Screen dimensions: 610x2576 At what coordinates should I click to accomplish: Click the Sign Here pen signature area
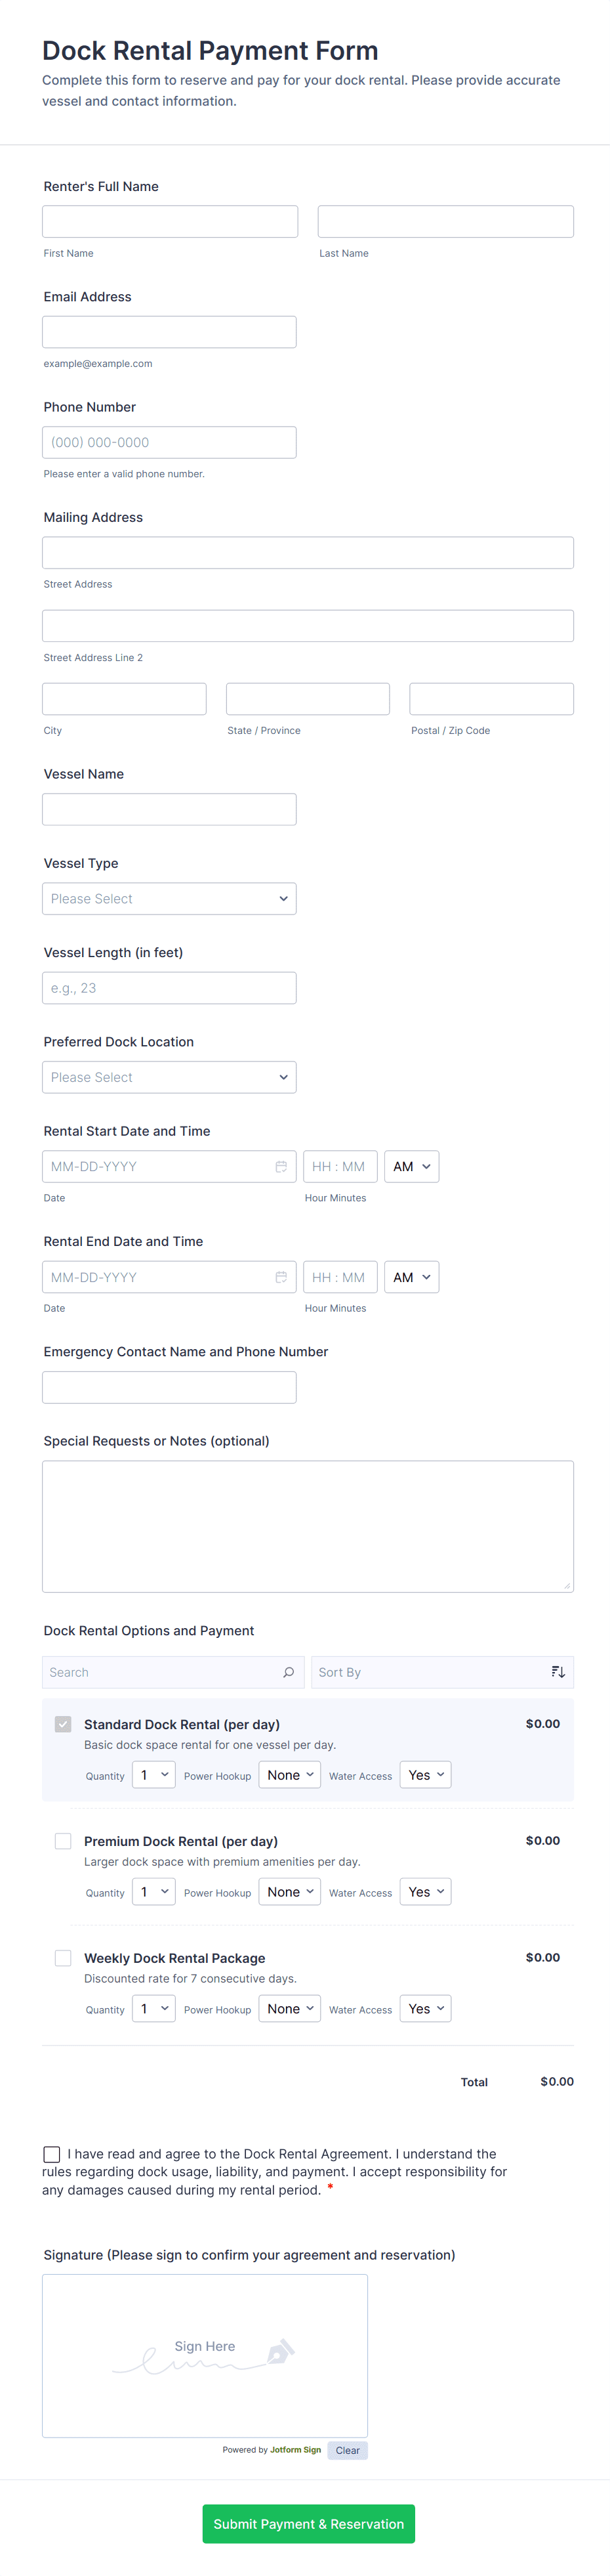[x=205, y=2355]
